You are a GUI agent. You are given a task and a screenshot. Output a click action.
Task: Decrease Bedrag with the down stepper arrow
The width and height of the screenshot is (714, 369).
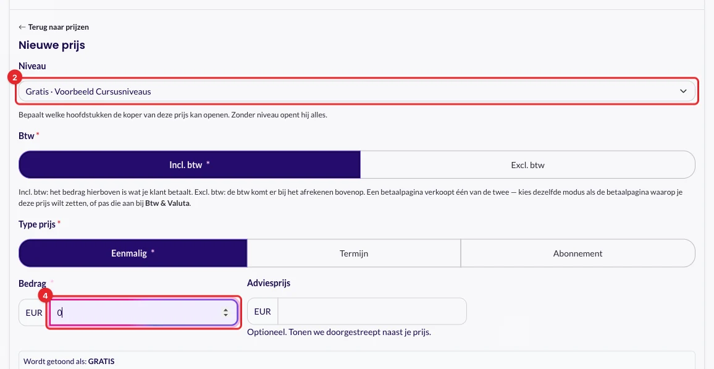tap(225, 315)
